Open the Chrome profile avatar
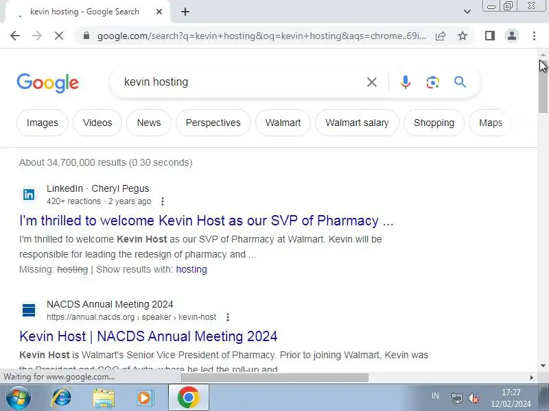 point(512,36)
